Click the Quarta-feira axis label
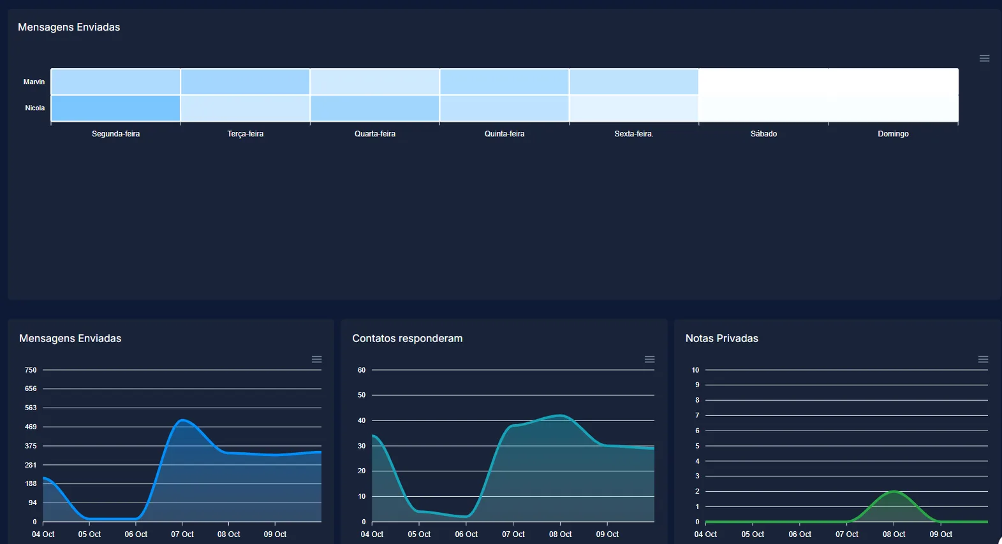Viewport: 1002px width, 544px height. (375, 134)
